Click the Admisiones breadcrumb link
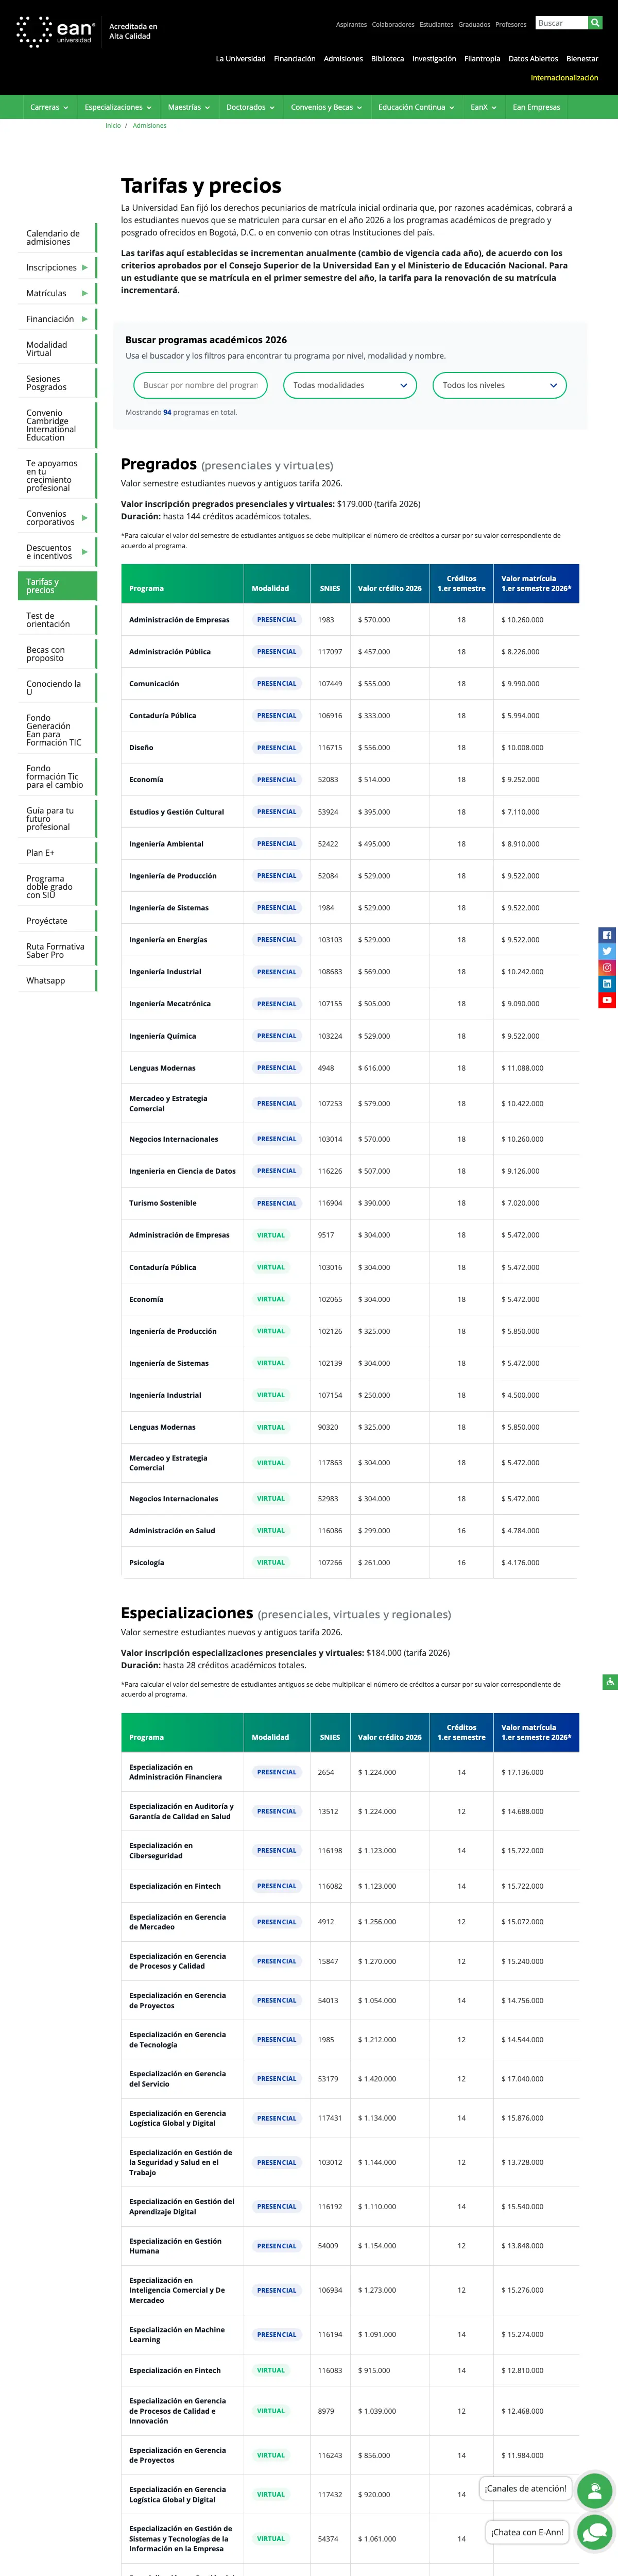The height and width of the screenshot is (2576, 618). [x=150, y=126]
